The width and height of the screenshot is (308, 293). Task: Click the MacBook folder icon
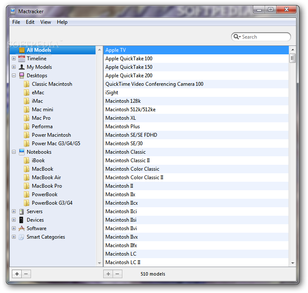[x=26, y=169]
